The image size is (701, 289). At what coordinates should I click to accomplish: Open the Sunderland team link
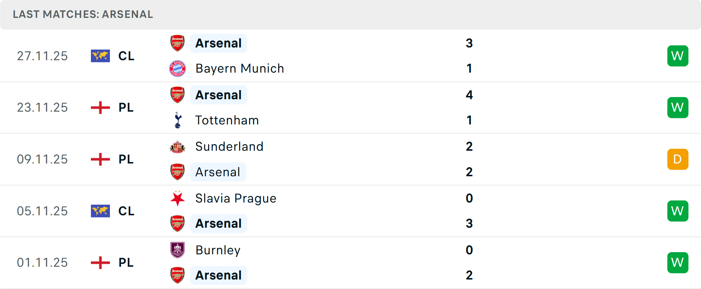(229, 147)
